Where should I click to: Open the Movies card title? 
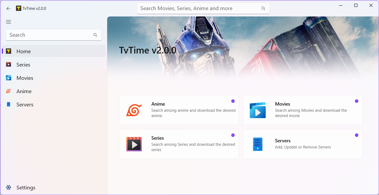(x=282, y=104)
